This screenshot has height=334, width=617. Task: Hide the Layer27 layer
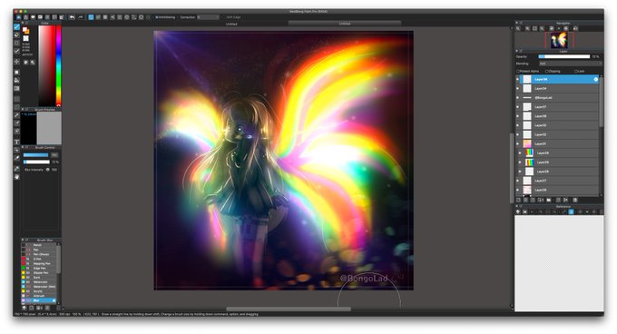coord(517,181)
